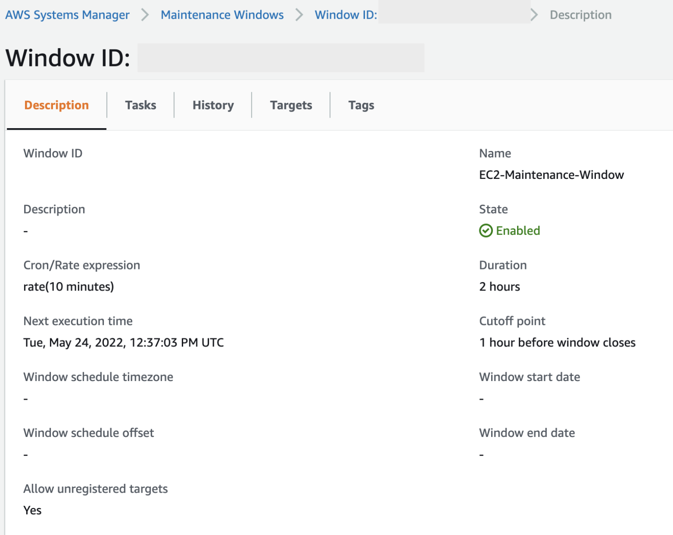Open Maintenance Windows from the breadcrumb
Viewport: 673px width, 535px height.
(222, 14)
